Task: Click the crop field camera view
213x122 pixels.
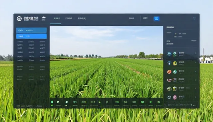Action: tap(106, 62)
